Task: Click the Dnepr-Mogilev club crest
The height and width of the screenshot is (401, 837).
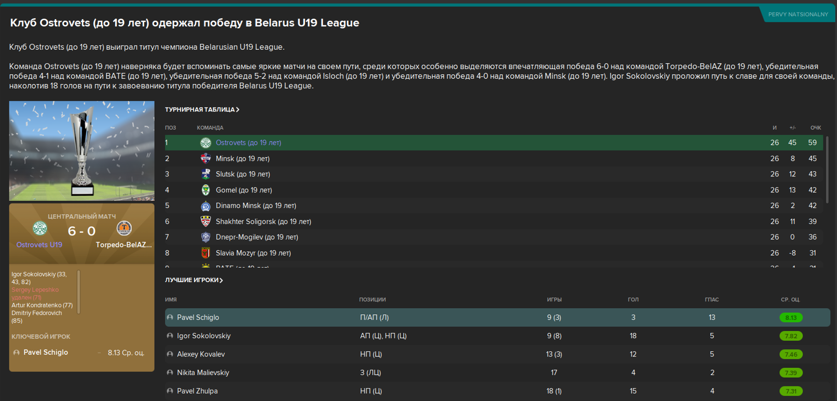Action: tap(205, 237)
